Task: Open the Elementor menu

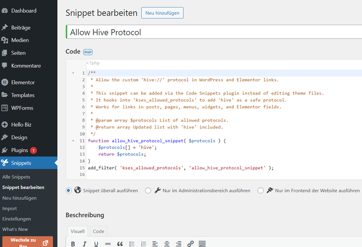Action: tap(23, 82)
